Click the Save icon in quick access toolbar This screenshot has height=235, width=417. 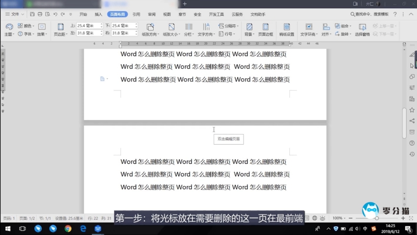pyautogui.click(x=32, y=15)
